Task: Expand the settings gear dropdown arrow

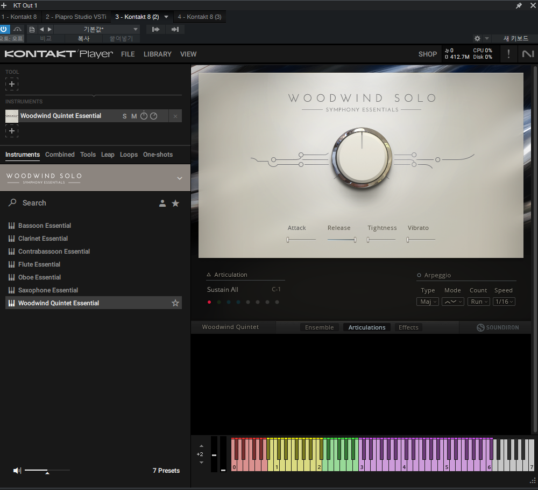Action: tap(486, 38)
